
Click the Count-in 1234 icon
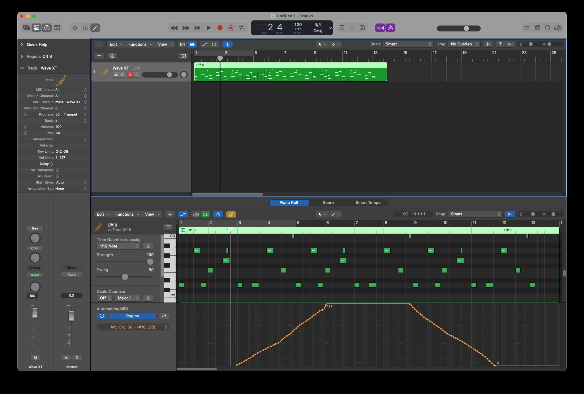(380, 28)
